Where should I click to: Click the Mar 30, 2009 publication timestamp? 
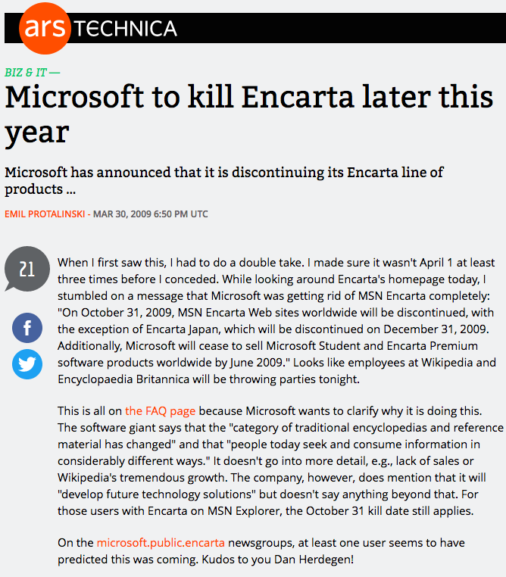tap(150, 214)
